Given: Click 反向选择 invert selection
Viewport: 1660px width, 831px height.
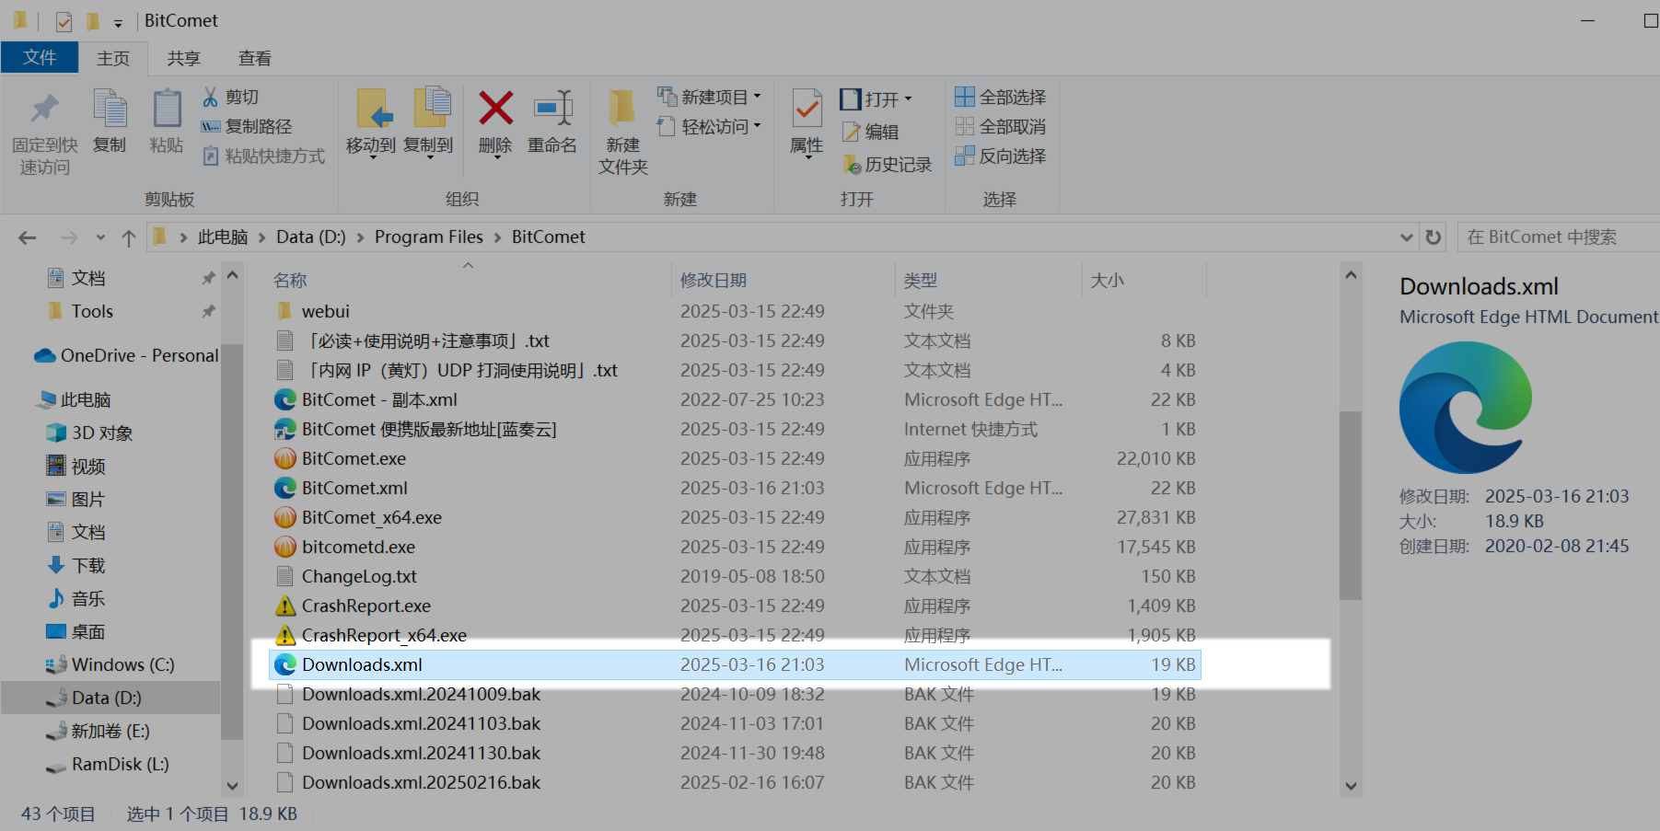Looking at the screenshot, I should pos(1001,156).
